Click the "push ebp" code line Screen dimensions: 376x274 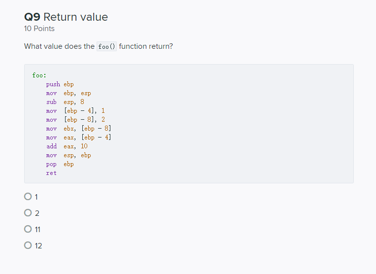coord(60,84)
